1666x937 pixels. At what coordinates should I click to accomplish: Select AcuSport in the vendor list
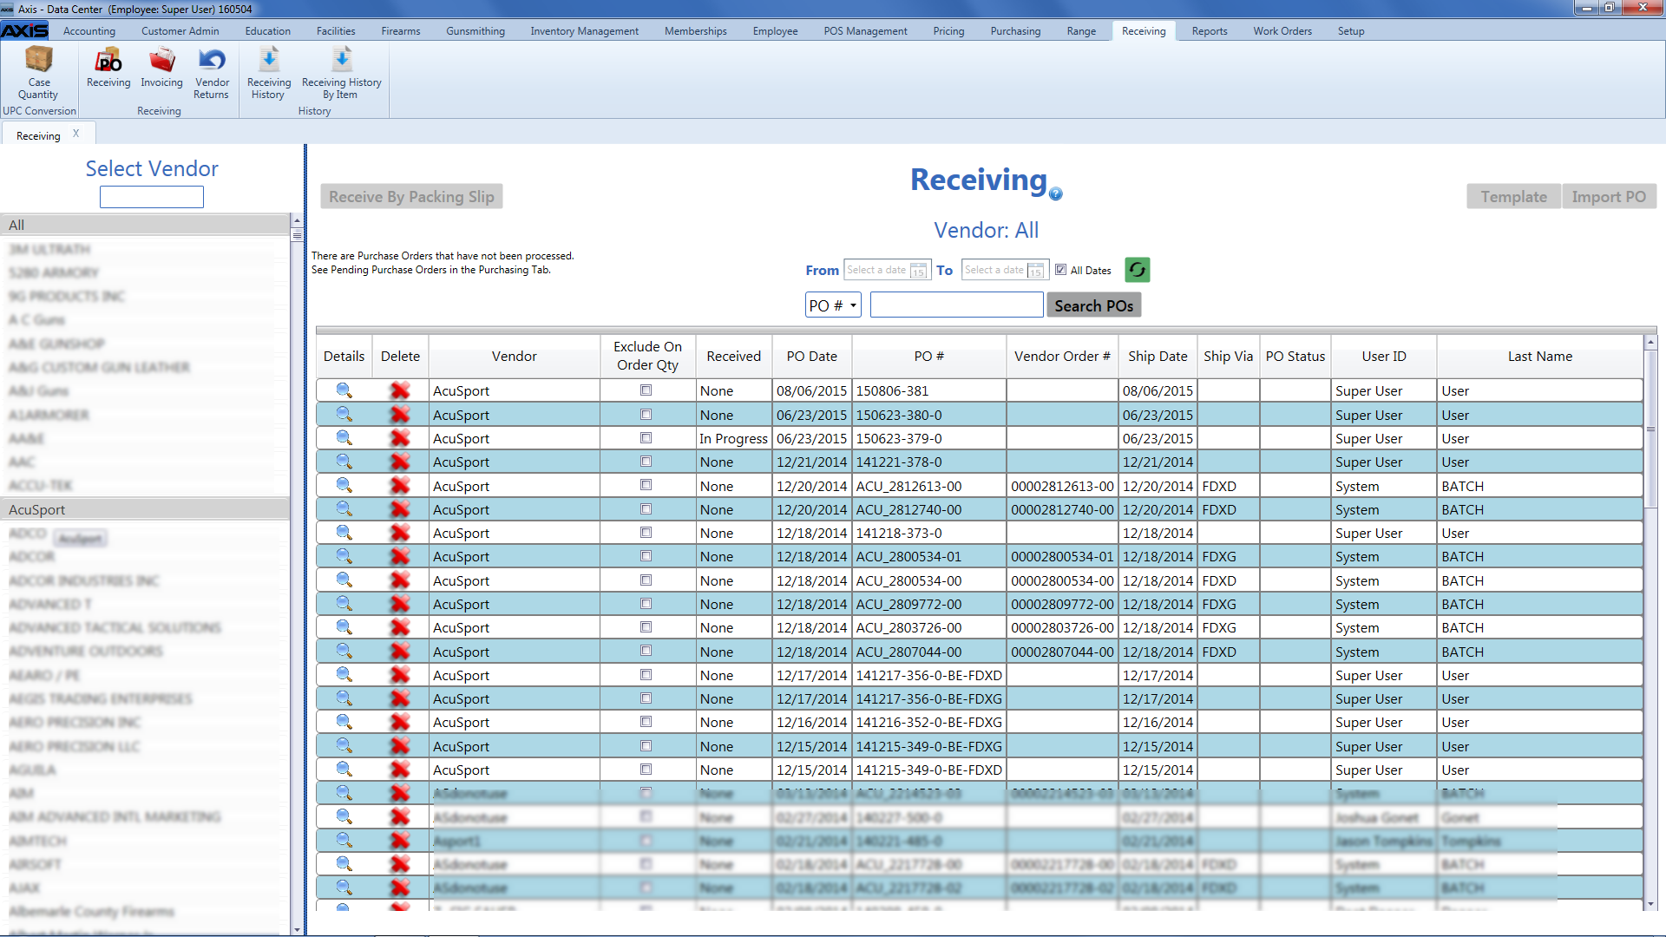pyautogui.click(x=144, y=509)
